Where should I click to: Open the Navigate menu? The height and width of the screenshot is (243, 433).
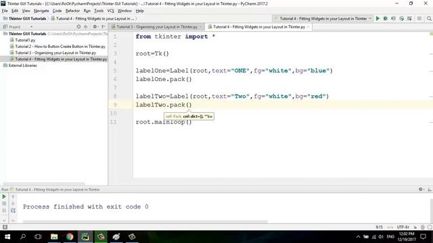(41, 11)
